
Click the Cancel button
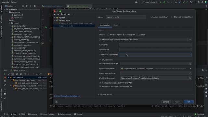(x=165, y=102)
